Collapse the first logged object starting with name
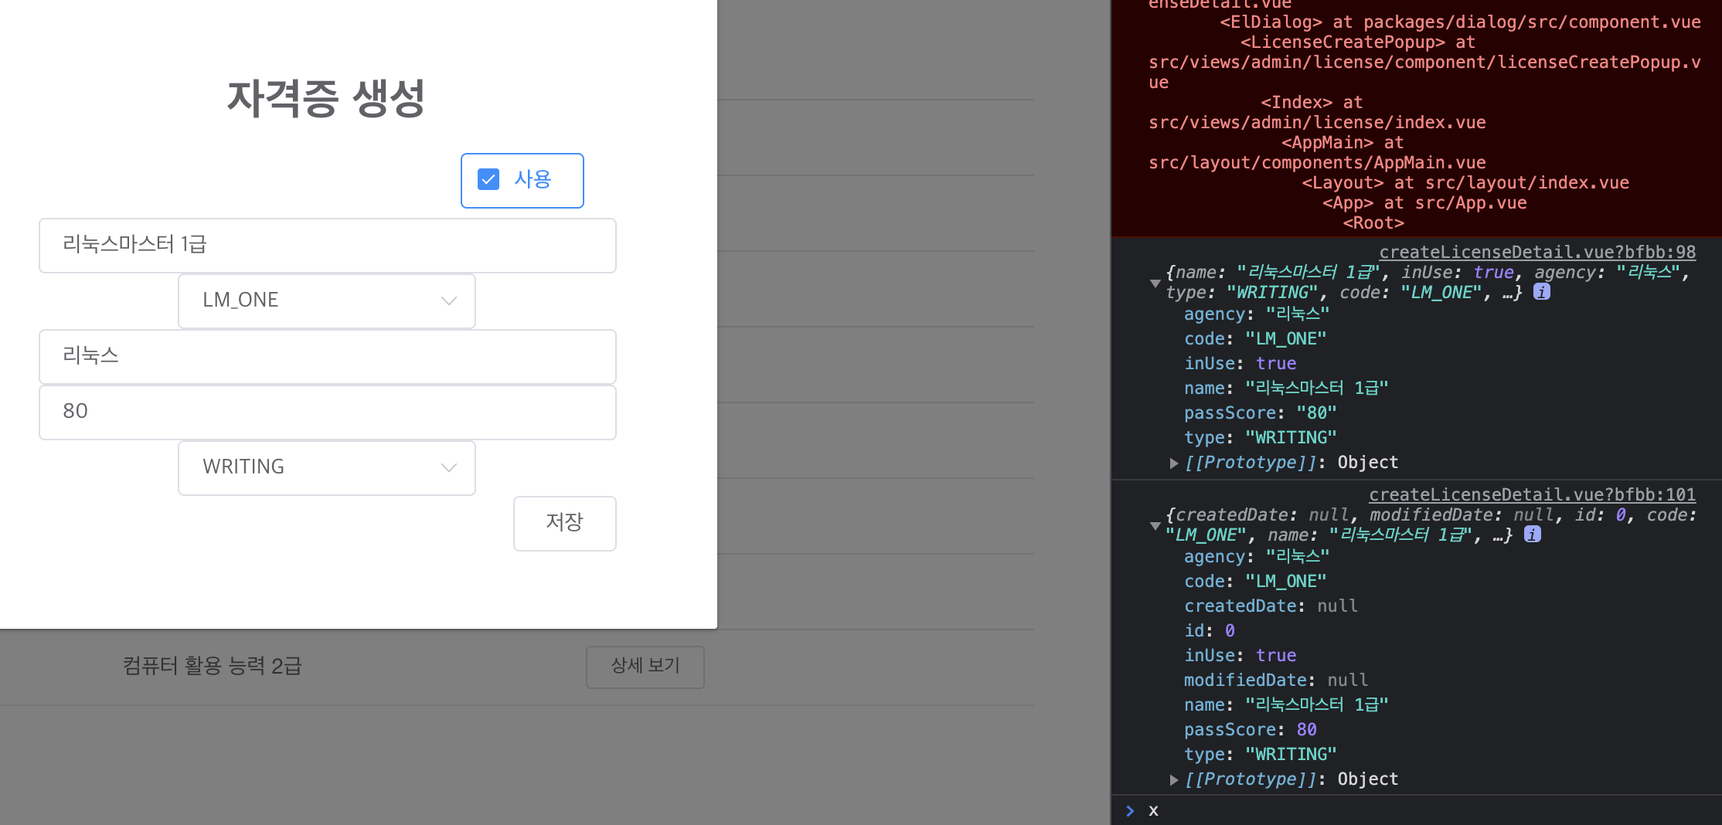 [1155, 283]
